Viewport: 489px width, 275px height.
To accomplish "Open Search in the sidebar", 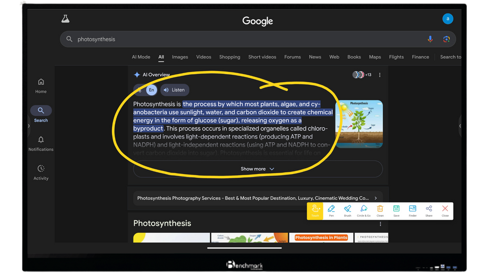I will [x=41, y=114].
